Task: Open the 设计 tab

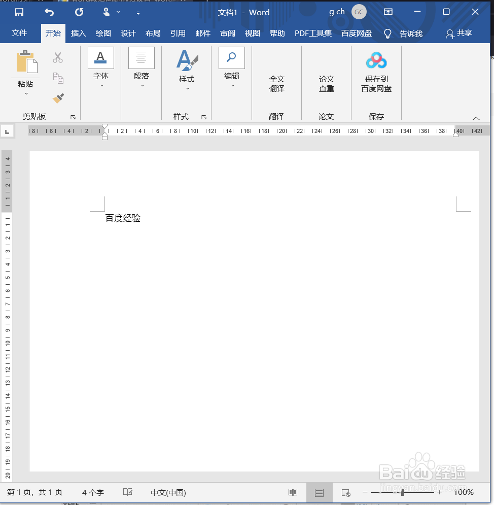Action: coord(128,33)
